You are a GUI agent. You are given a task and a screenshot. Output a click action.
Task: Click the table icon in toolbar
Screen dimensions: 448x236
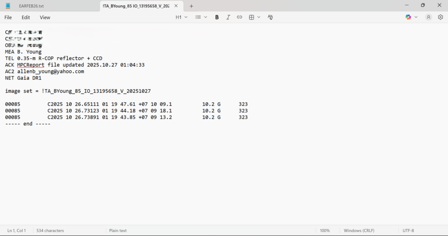(x=252, y=17)
